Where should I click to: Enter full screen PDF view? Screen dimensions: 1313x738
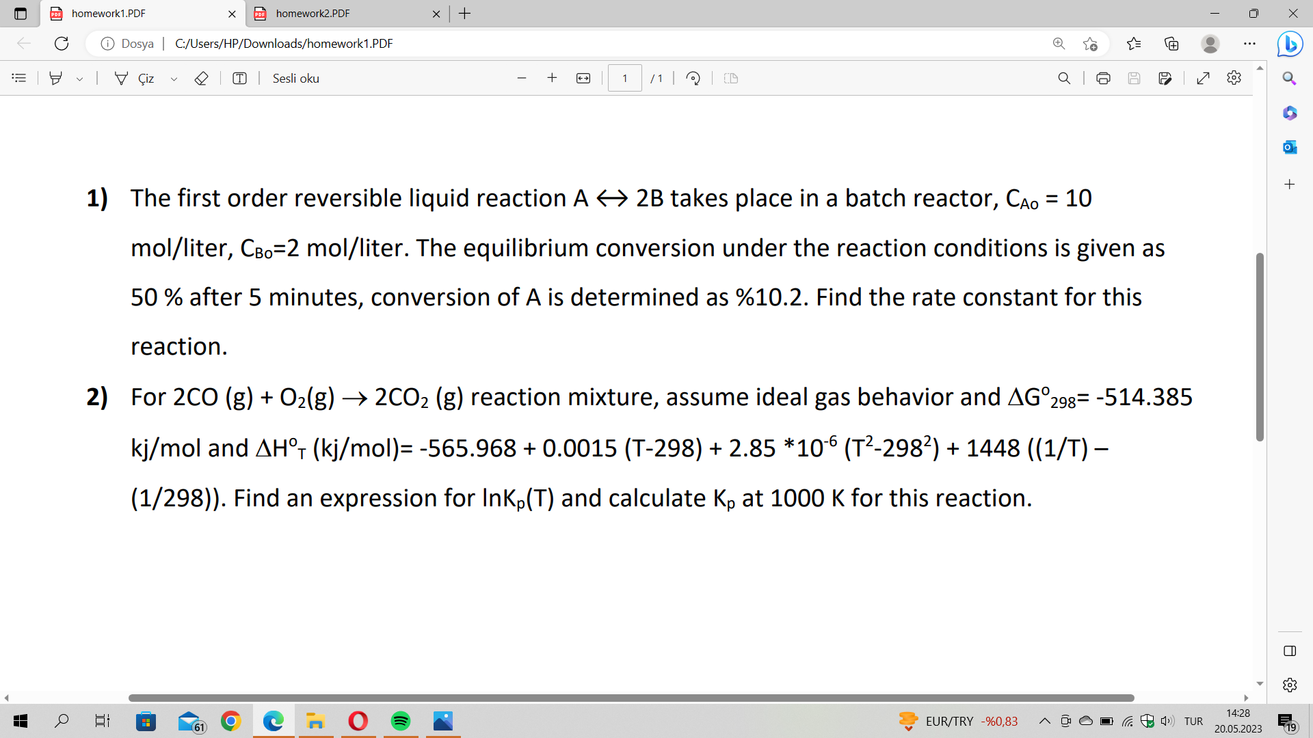point(1204,78)
